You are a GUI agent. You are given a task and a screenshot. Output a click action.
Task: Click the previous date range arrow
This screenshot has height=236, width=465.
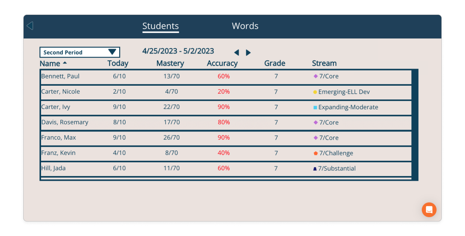pyautogui.click(x=236, y=52)
